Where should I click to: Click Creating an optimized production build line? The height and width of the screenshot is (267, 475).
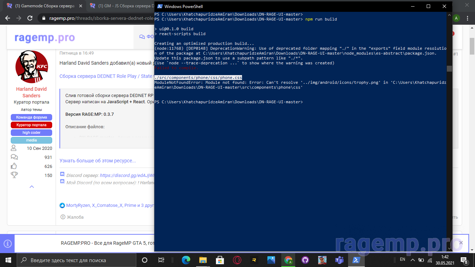pyautogui.click(x=204, y=43)
